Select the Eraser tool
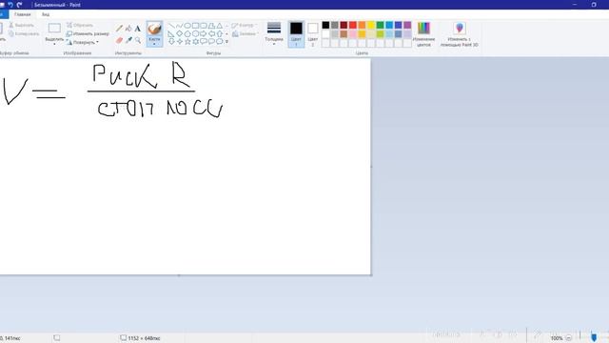The height and width of the screenshot is (343, 609). point(119,40)
